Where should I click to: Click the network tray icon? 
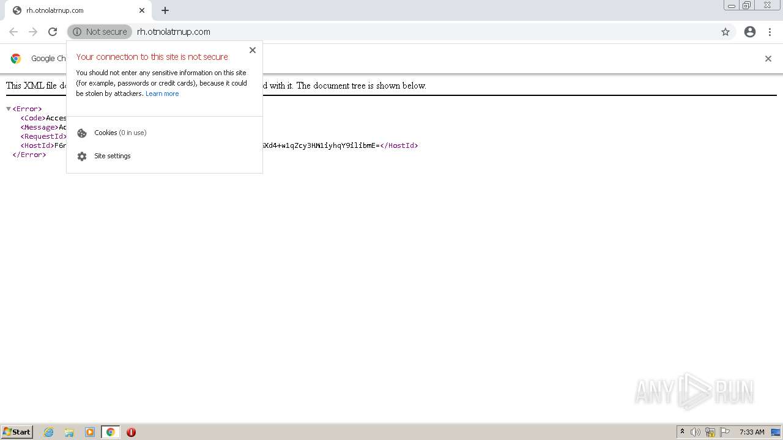coord(710,432)
